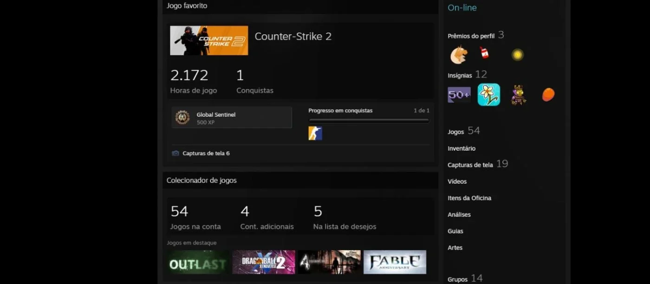Open the Counter-Strike 2 game banner image

click(x=209, y=40)
